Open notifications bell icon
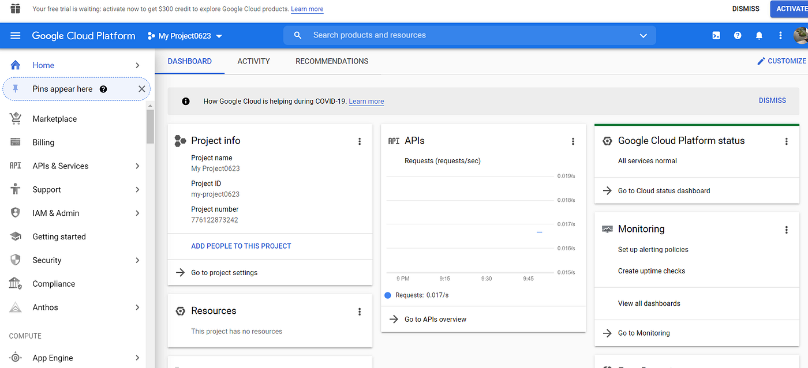 tap(759, 36)
